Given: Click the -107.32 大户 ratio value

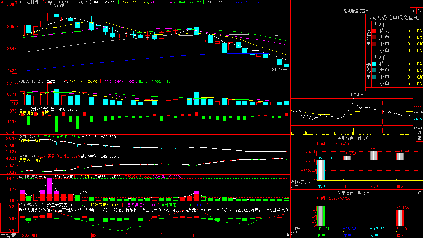Looking at the screenshot, I should pyautogui.click(x=377, y=229).
